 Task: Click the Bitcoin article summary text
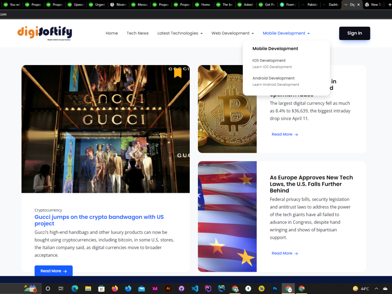point(310,111)
